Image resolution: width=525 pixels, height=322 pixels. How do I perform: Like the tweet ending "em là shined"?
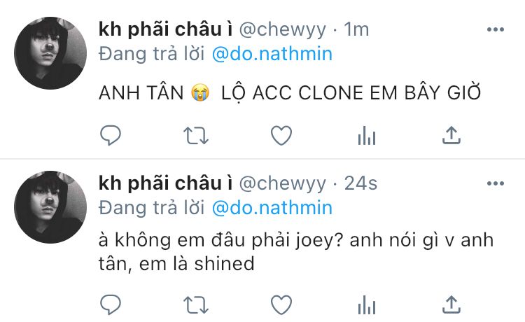[x=281, y=305]
